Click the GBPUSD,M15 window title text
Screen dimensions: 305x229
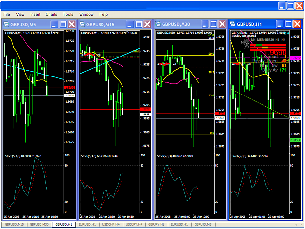pos(100,25)
